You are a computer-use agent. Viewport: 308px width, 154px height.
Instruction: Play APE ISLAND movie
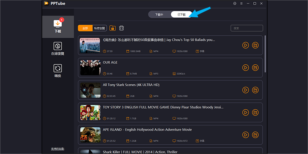tap(246, 135)
